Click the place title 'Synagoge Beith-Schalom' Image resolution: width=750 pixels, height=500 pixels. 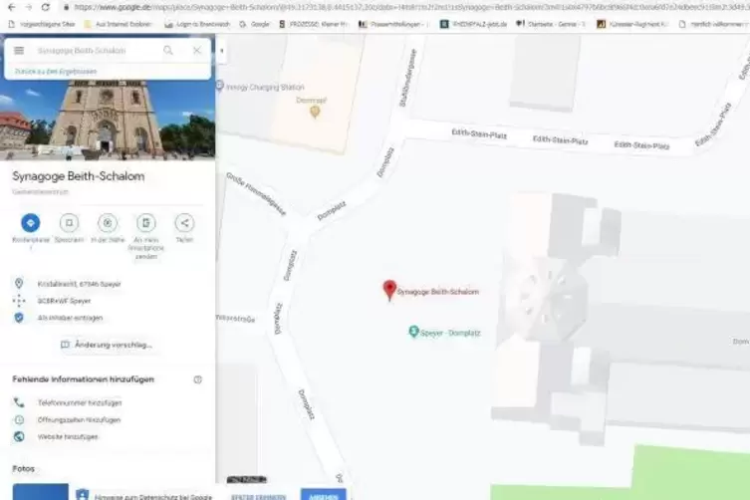(79, 176)
